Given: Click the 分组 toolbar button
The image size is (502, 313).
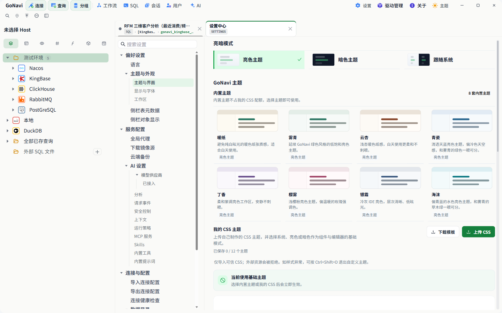Looking at the screenshot, I should [x=81, y=6].
